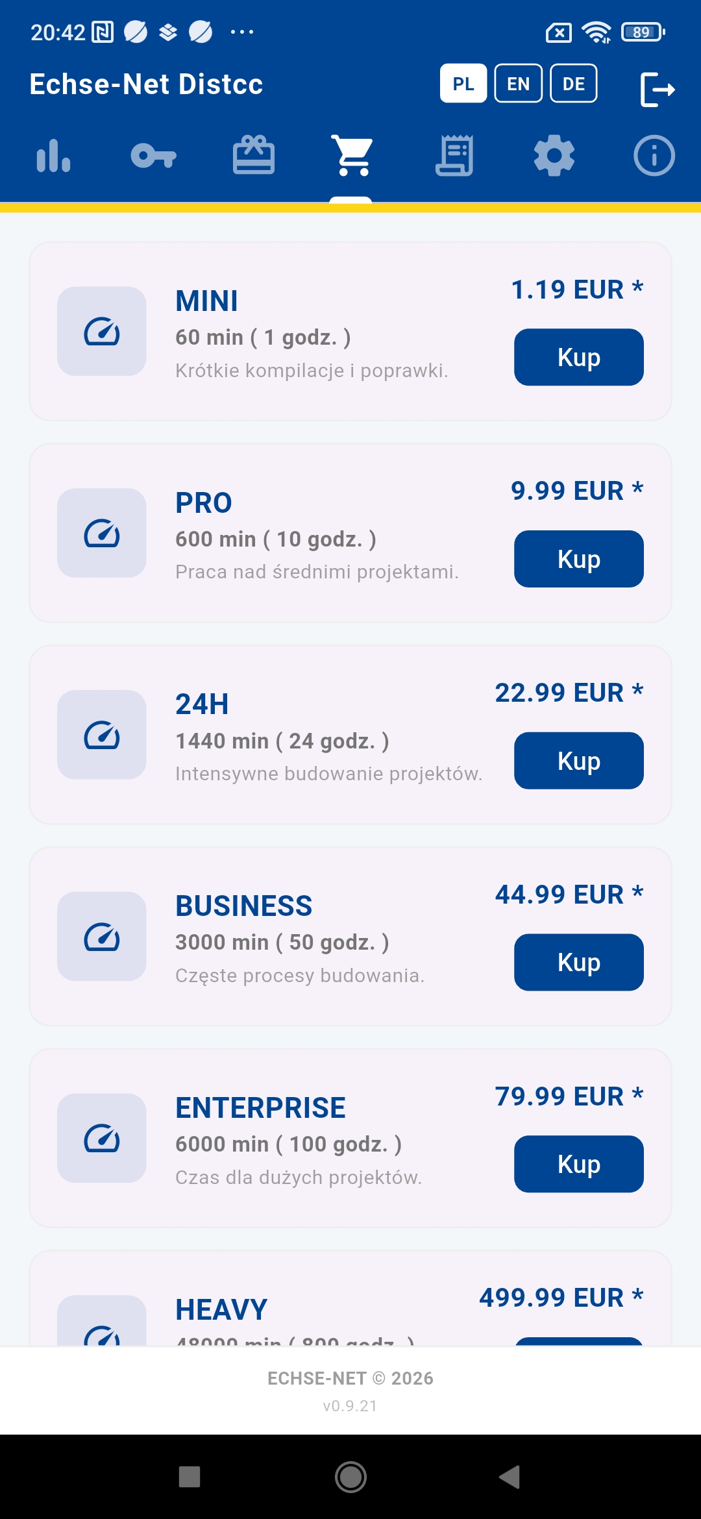This screenshot has width=701, height=1519.
Task: Buy the PRO 600 min package
Action: [578, 559]
